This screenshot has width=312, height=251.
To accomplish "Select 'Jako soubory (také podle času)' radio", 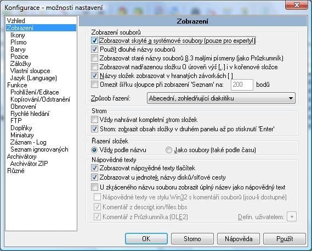I will click(x=169, y=150).
